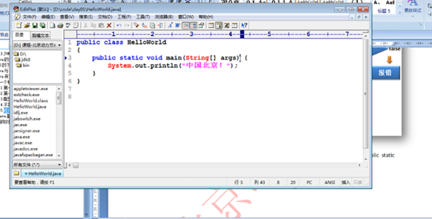Toggle line numbers display button
432x219 pixels.
click(x=193, y=25)
